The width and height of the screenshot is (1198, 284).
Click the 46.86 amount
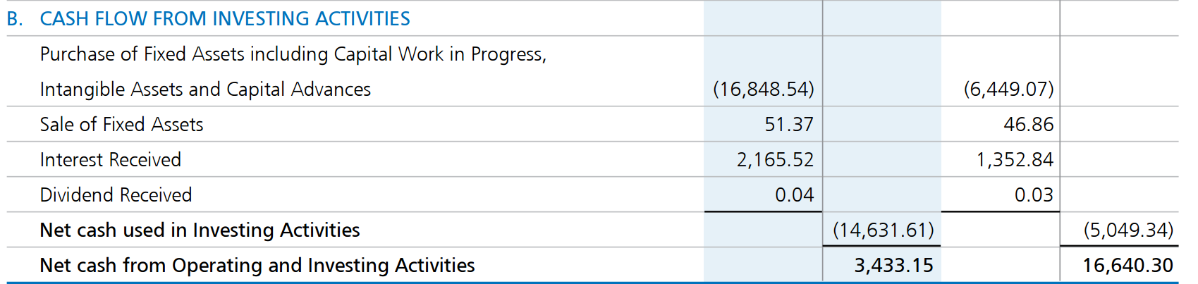pos(1029,125)
